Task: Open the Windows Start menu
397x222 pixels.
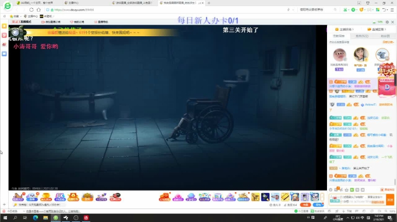Action: pos(5,218)
